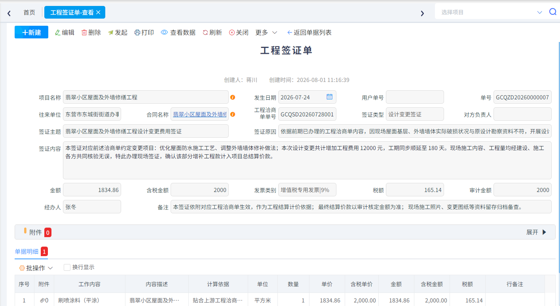Image resolution: width=560 pixels, height=306 pixels.
Task: Go to previous tabs with left chevron
Action: click(x=9, y=13)
